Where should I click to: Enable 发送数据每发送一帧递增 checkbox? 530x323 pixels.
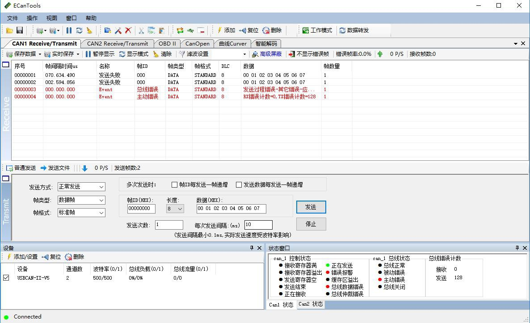point(239,185)
